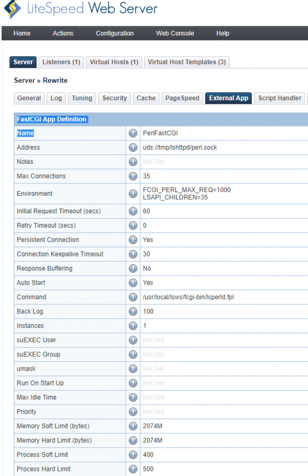Select the Server tab
Screen dimensions: 308x476
(x=23, y=62)
